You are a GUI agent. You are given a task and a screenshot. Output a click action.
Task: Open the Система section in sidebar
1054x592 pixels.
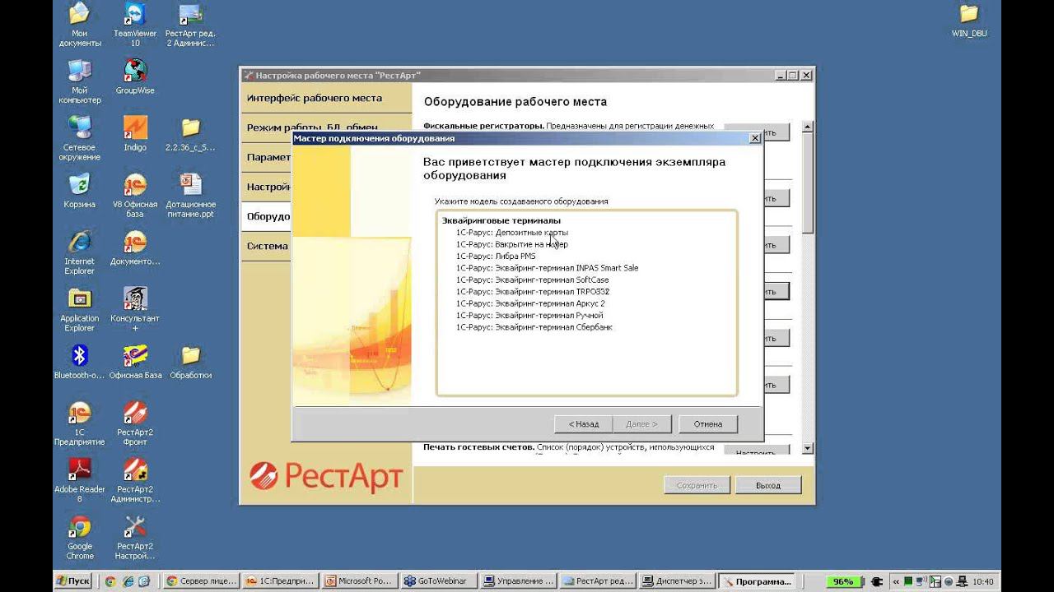tap(267, 246)
